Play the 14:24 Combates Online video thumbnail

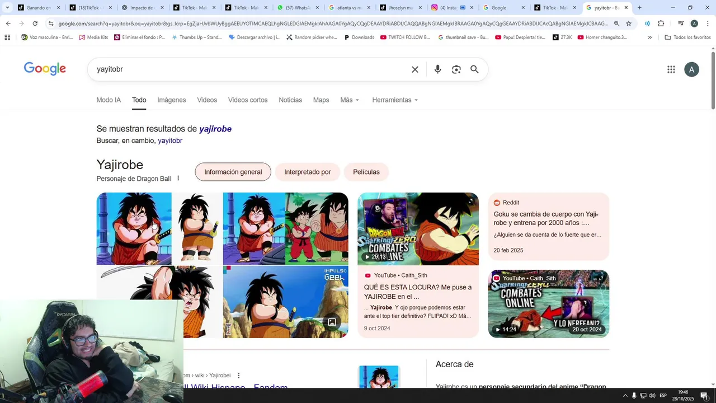549,304
